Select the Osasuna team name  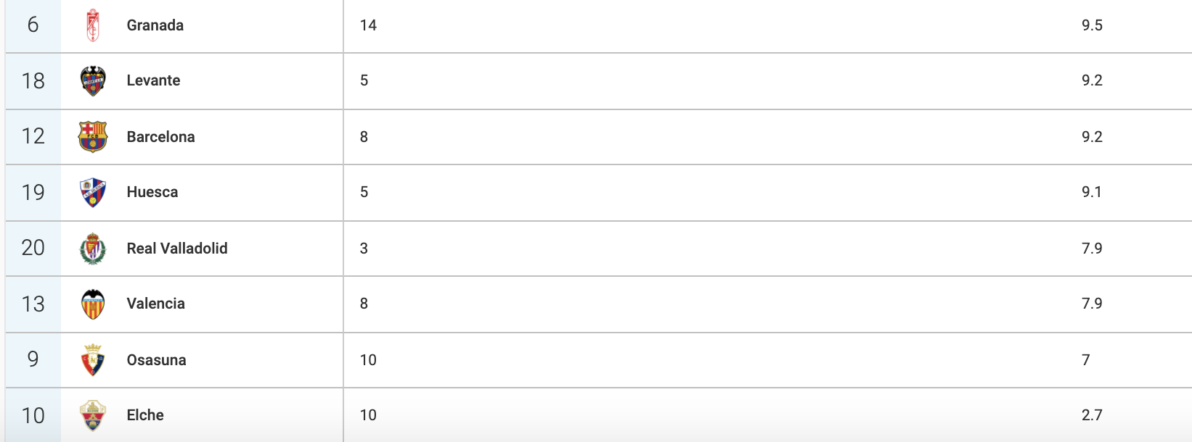156,360
